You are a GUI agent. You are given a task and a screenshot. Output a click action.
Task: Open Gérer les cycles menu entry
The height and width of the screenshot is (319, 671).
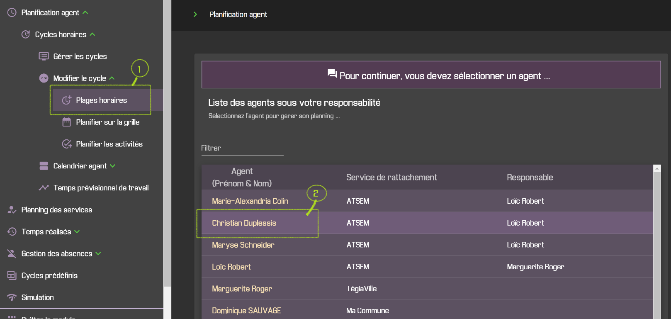point(80,56)
